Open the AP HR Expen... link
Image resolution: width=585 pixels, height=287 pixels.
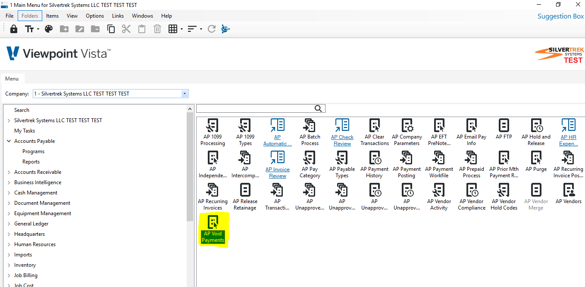[x=568, y=133]
